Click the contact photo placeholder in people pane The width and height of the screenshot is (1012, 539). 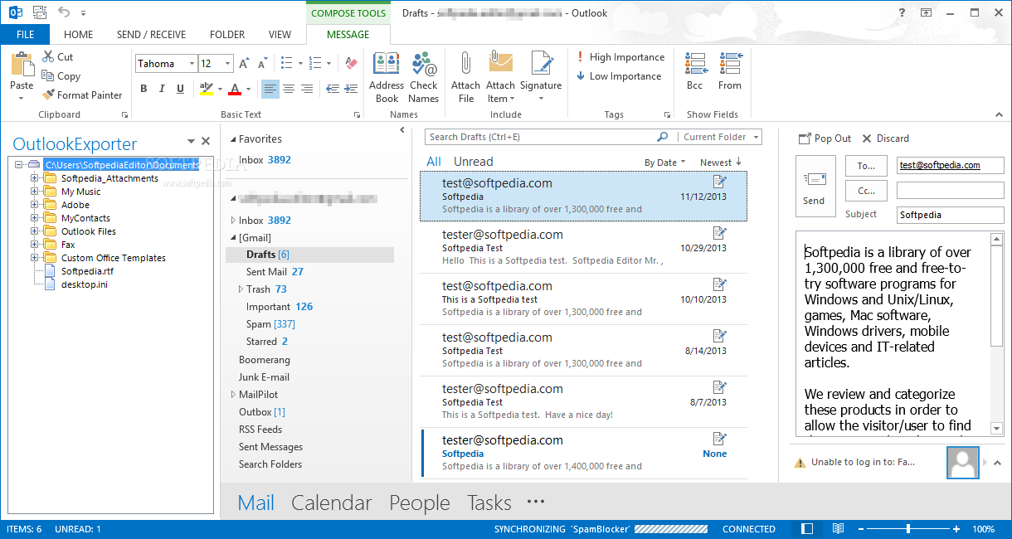[x=963, y=463]
